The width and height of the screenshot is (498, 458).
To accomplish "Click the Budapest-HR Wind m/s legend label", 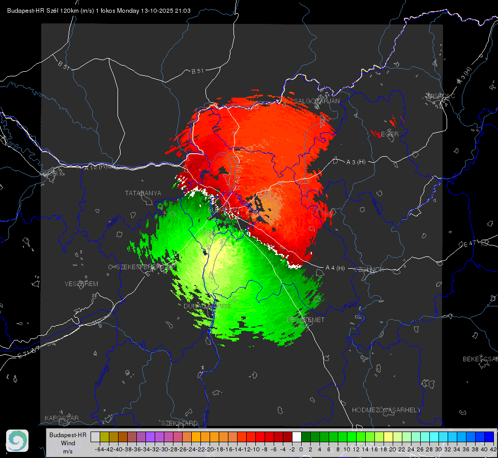I will pyautogui.click(x=68, y=443).
